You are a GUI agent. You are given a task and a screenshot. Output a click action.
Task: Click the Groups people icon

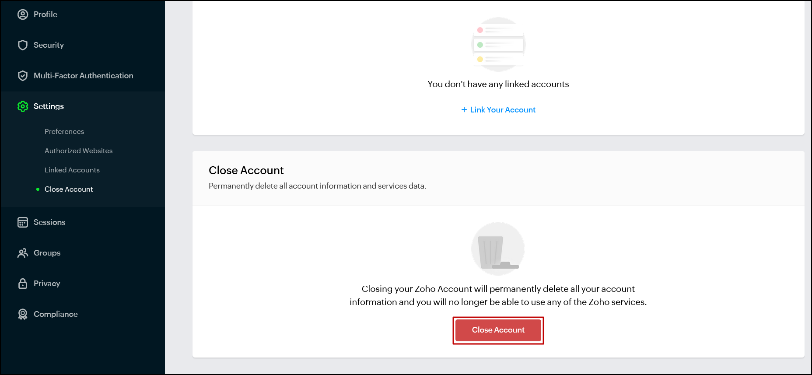pos(23,253)
